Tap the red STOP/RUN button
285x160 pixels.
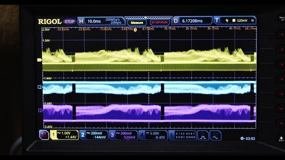click(x=159, y=23)
